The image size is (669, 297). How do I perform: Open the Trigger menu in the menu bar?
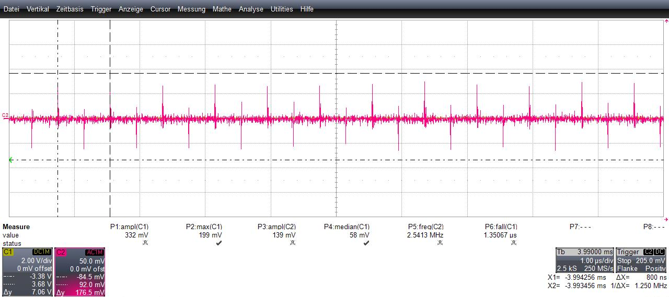click(x=101, y=9)
